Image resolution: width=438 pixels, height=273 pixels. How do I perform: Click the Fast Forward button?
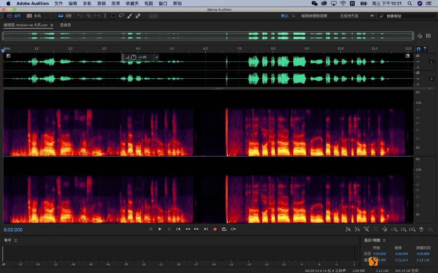click(197, 229)
